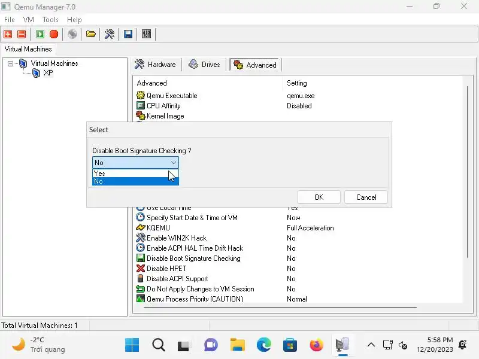Viewport: 479px width, 359px height.
Task: Click the clock icon beside Specify Start Date
Action: [x=141, y=217]
